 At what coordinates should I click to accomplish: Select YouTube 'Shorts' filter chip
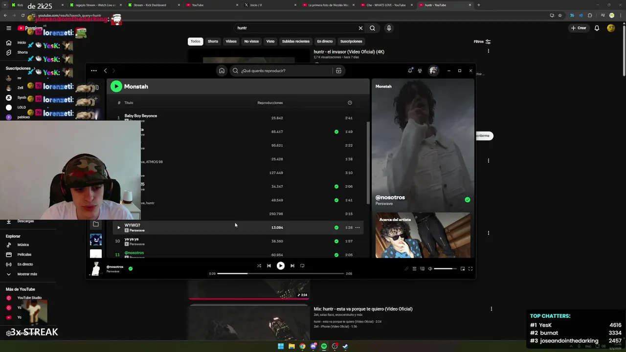213,42
